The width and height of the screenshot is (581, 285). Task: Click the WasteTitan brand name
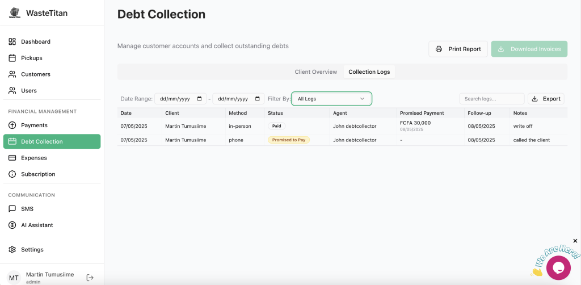(x=47, y=14)
